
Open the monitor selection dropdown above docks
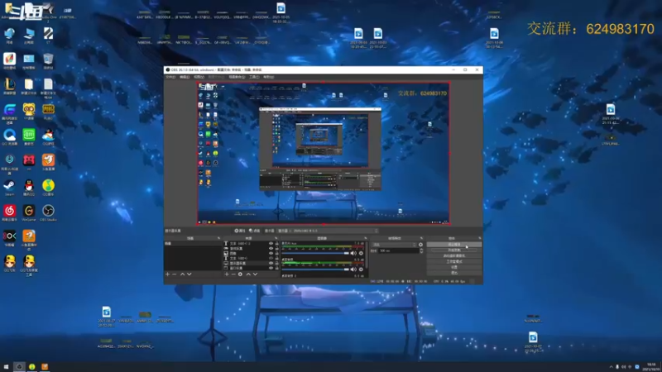[328, 231]
